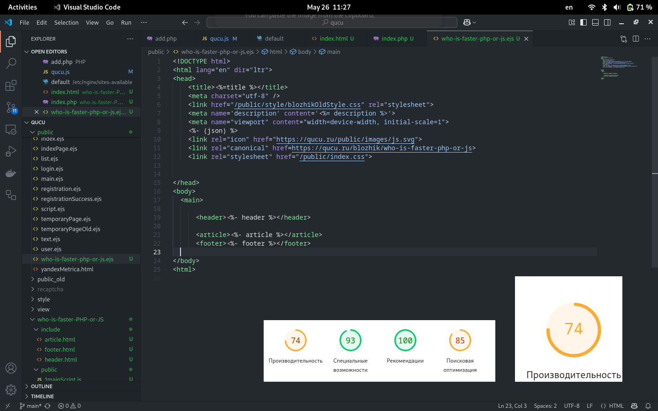Image resolution: width=658 pixels, height=411 pixels.
Task: Go forward with the right arrow
Action: click(x=197, y=22)
